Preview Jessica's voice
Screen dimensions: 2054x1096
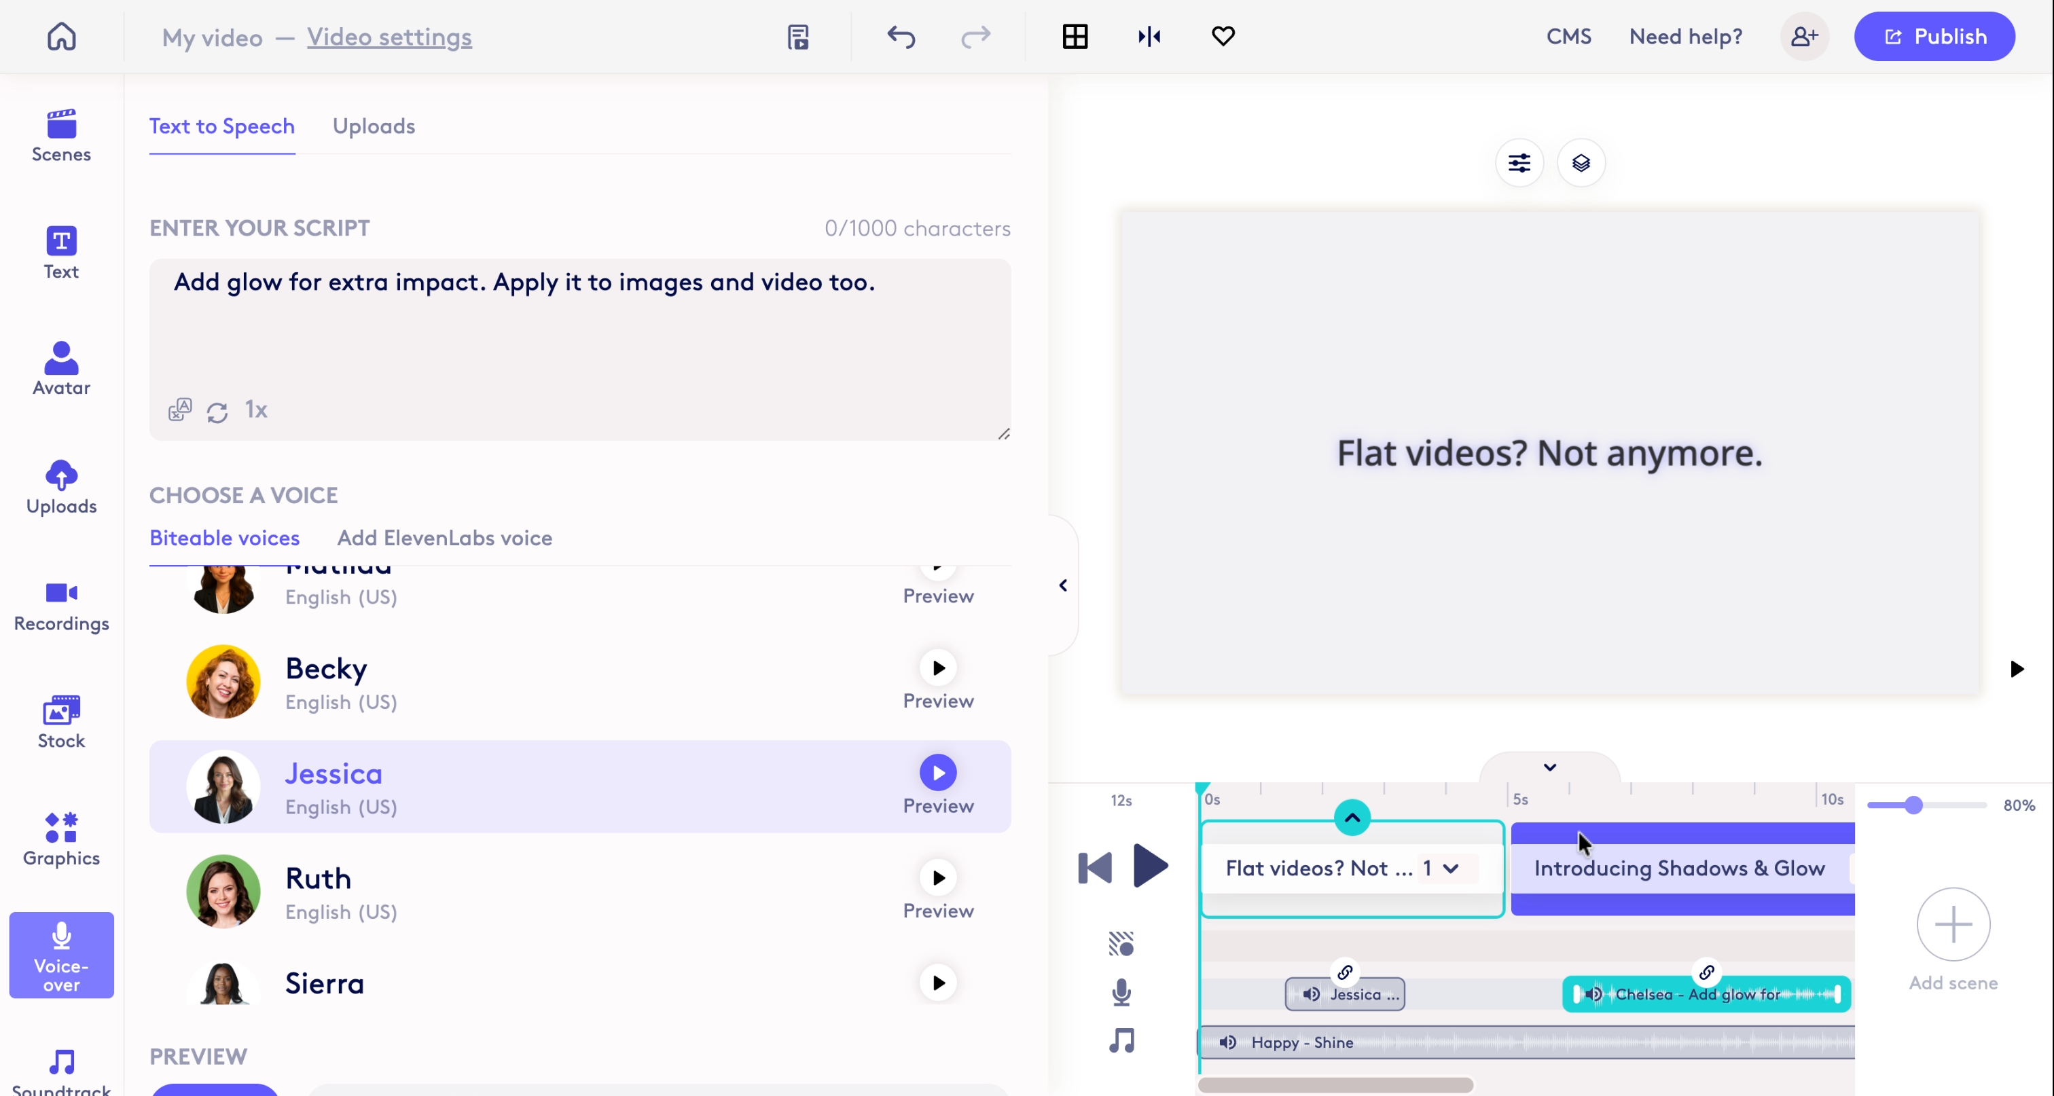(939, 773)
